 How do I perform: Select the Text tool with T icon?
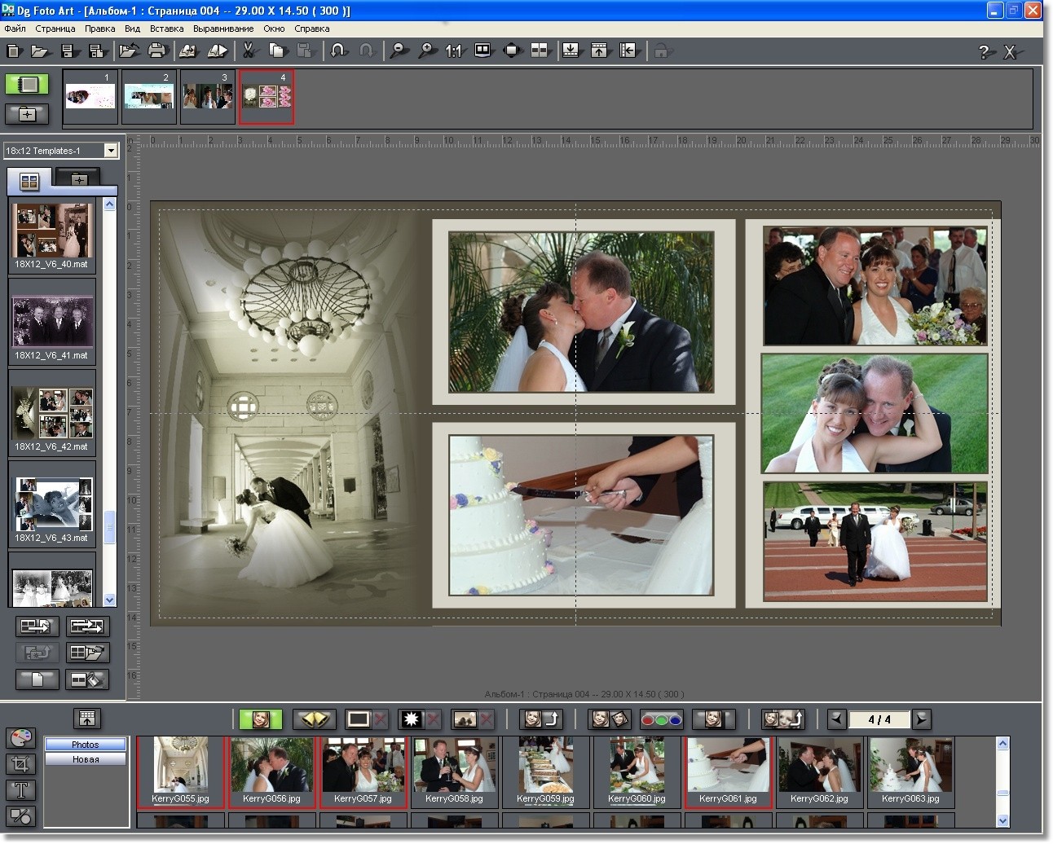[20, 789]
